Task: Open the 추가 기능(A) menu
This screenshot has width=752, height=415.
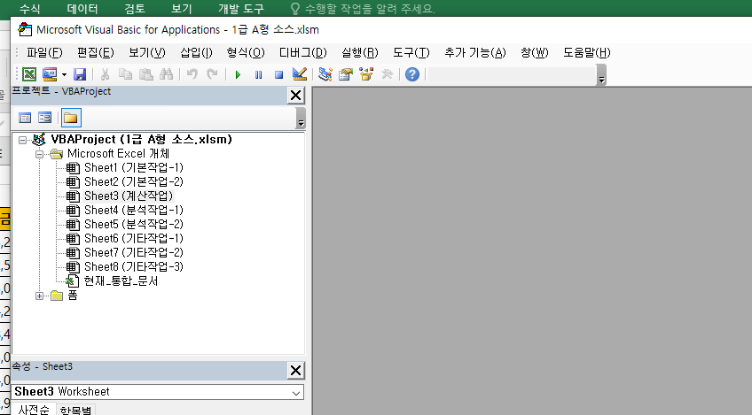Action: tap(475, 53)
